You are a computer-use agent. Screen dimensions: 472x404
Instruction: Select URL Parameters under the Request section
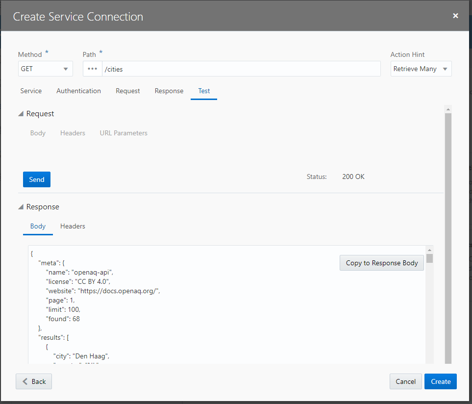tap(123, 132)
